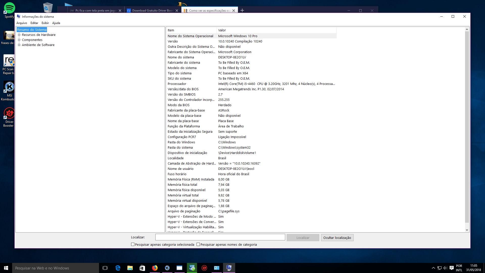Expand the Recursos de Hardware node
The height and width of the screenshot is (273, 485).
point(19,35)
